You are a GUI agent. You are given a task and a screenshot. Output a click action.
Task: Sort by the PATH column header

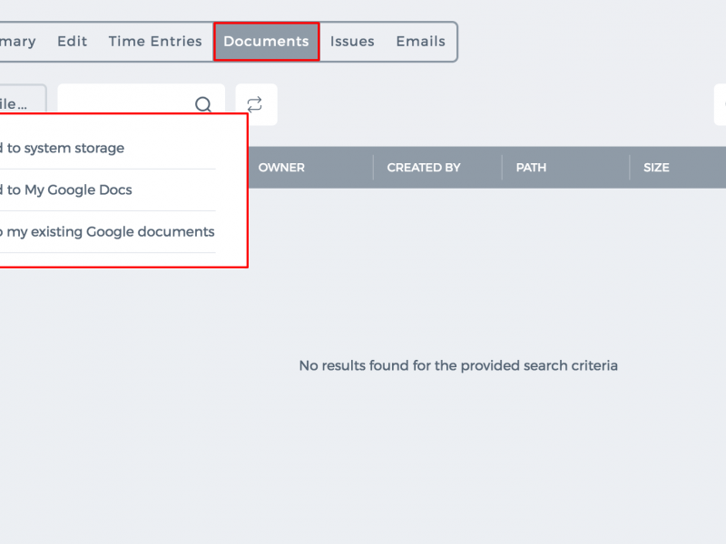[x=531, y=168]
